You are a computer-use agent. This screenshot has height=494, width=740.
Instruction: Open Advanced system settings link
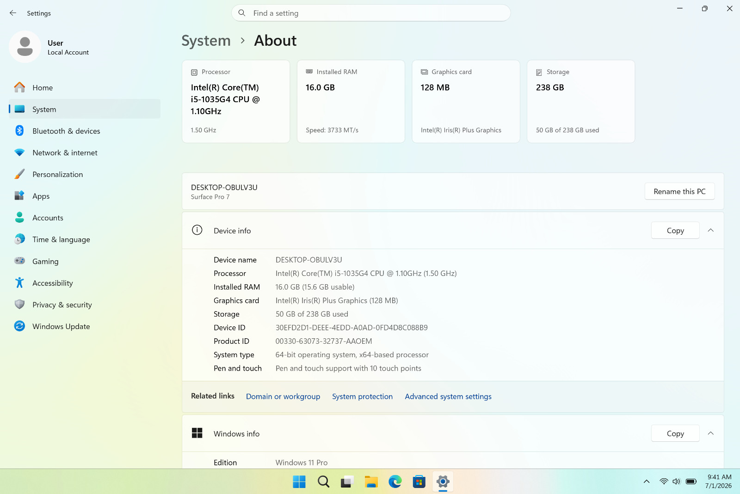(x=448, y=396)
